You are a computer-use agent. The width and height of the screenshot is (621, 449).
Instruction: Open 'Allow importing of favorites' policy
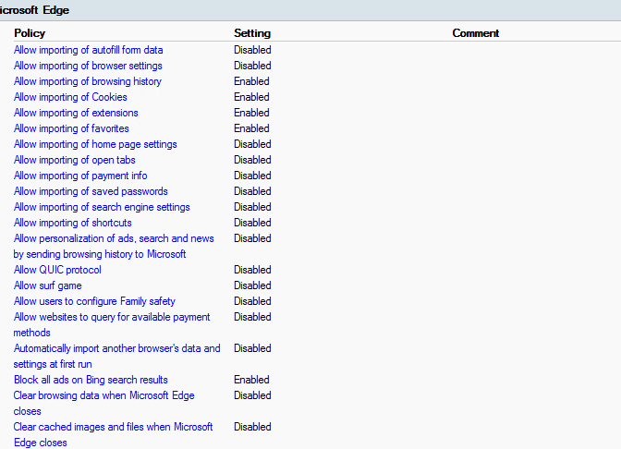click(71, 128)
